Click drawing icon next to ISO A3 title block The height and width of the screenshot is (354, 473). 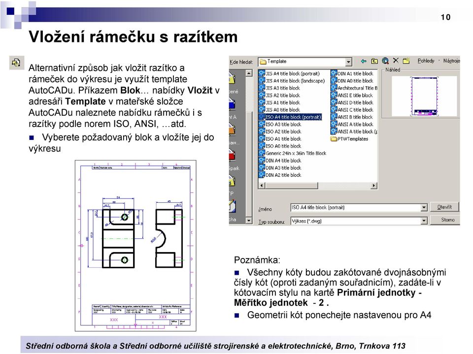pyautogui.click(x=262, y=124)
